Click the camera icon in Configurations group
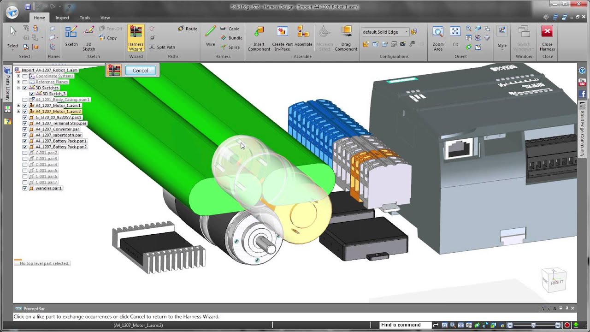 click(x=403, y=44)
